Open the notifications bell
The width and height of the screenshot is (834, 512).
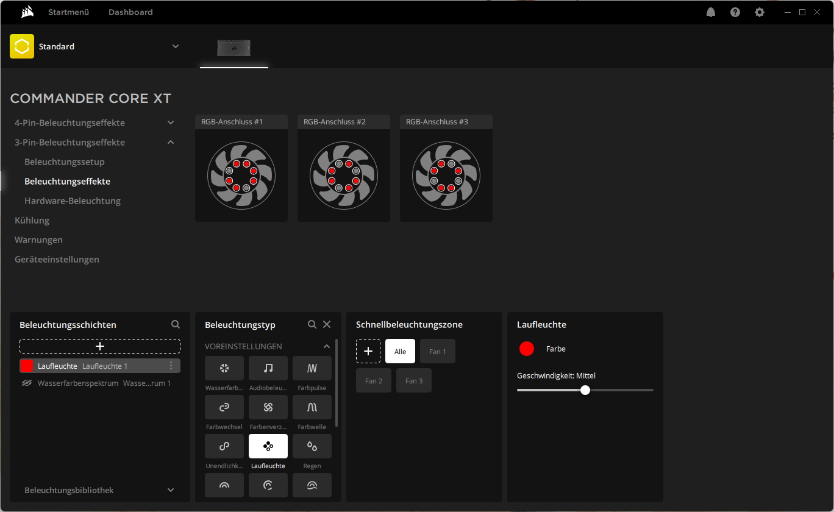pos(711,12)
